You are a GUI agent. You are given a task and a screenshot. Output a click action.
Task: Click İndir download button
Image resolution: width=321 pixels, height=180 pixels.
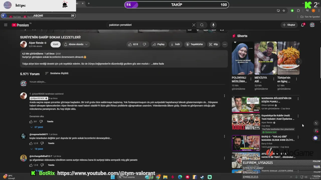[x=175, y=44]
